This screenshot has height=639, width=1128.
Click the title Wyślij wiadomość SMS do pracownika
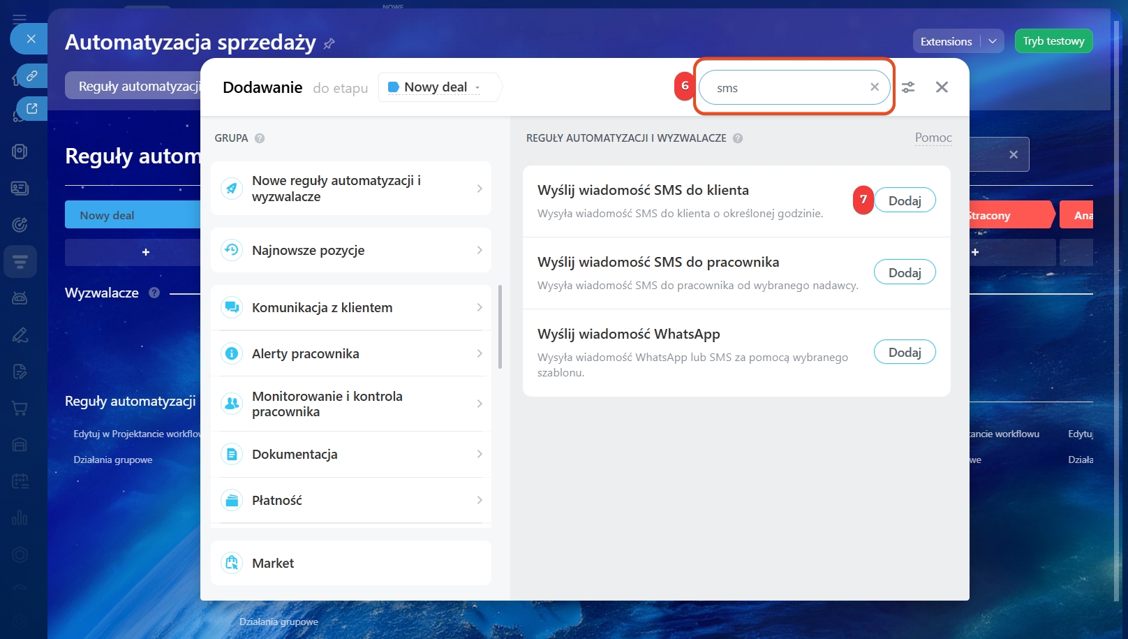tap(658, 262)
